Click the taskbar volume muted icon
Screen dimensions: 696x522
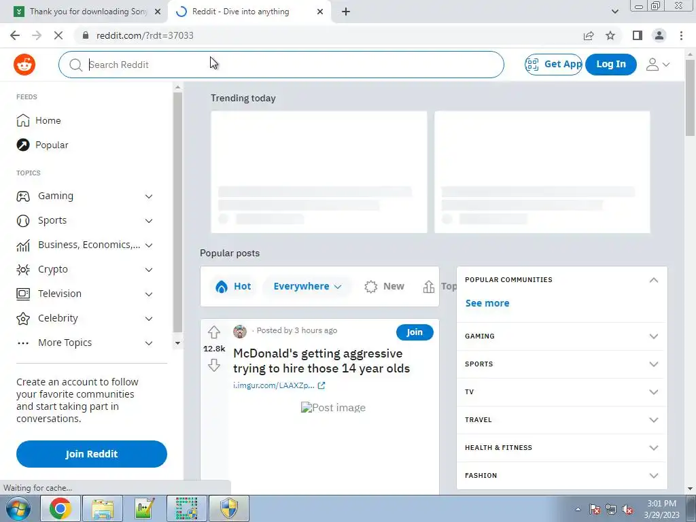coord(627,510)
